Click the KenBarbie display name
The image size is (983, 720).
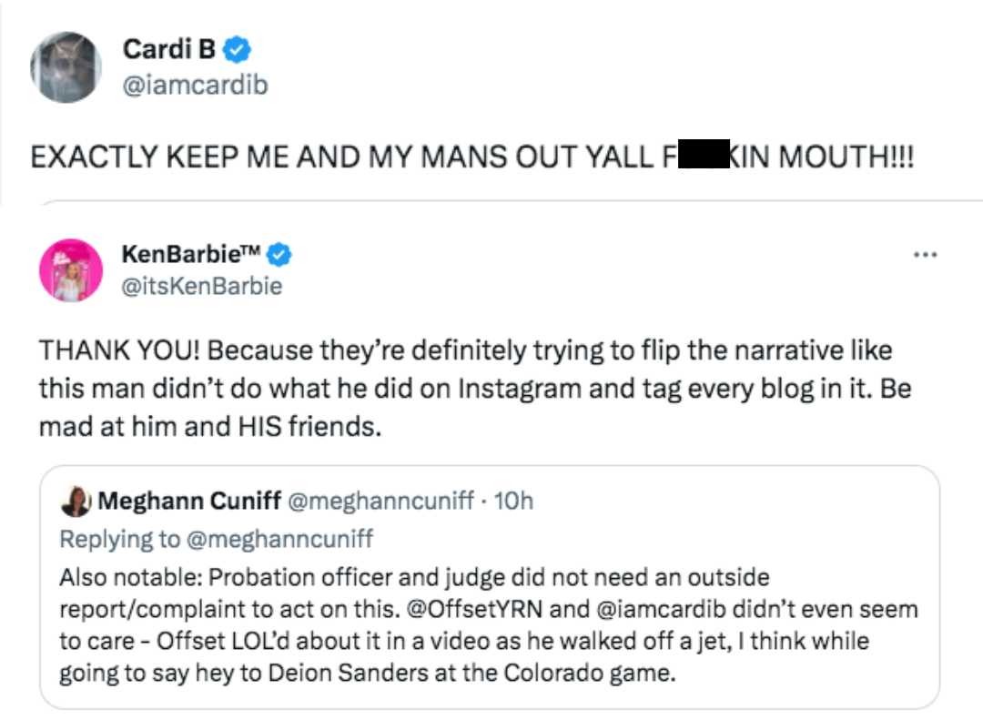tap(191, 255)
